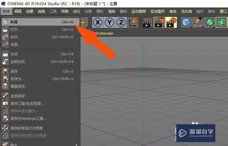
Task: Click the render to picture viewer icon
Action: click(159, 22)
